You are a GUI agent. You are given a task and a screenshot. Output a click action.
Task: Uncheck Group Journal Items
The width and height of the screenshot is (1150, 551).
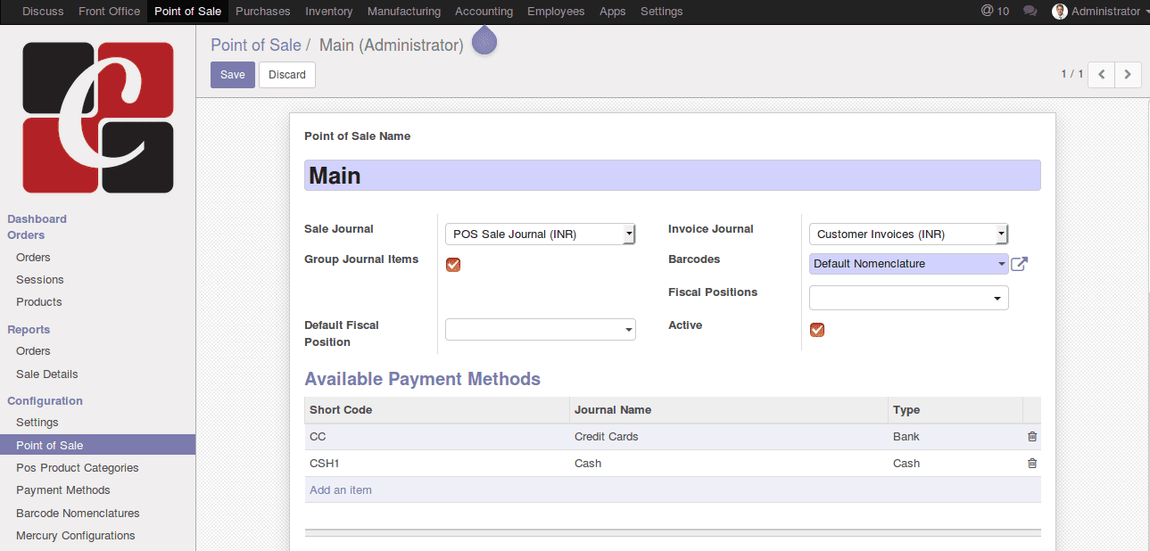452,264
